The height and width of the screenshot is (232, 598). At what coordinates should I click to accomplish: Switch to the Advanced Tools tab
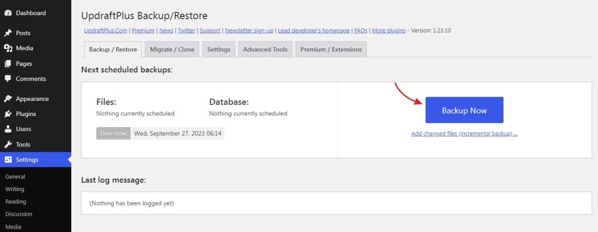[266, 50]
